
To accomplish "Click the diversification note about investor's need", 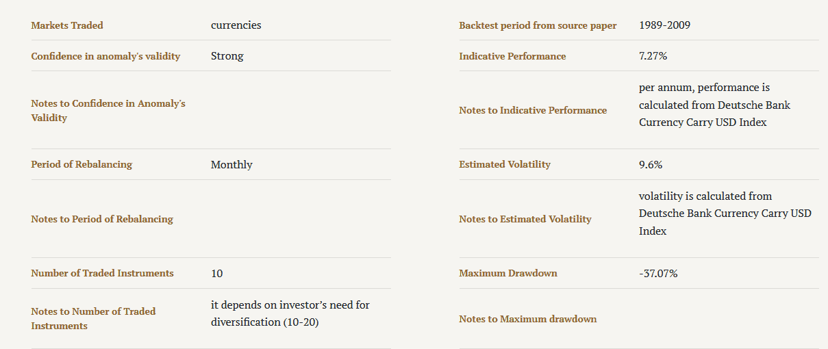I will tap(290, 313).
